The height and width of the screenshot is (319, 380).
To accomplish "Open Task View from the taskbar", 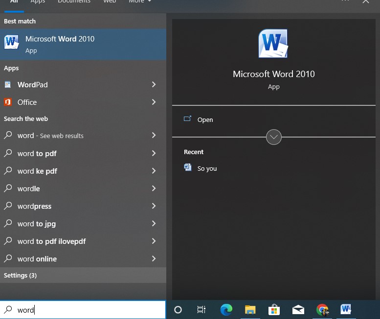I will click(201, 310).
